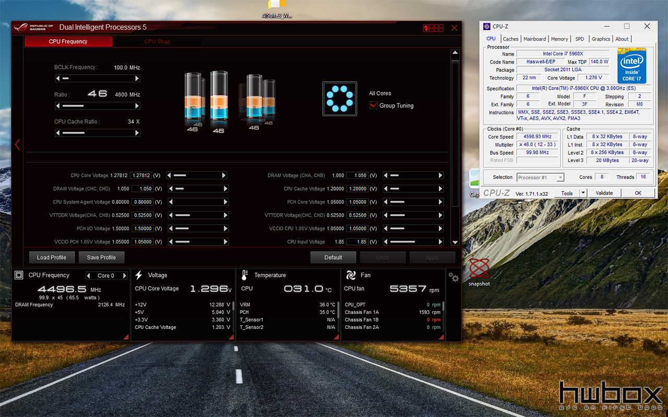Open monitor settings gear icon

point(454,277)
